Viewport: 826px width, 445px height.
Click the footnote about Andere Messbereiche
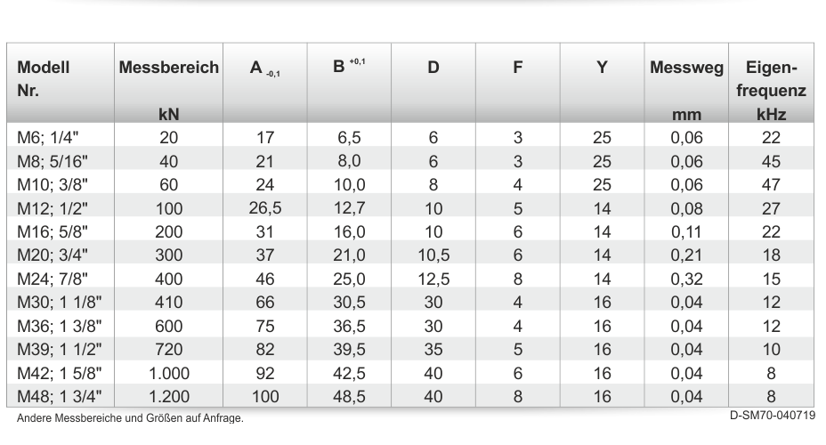[x=130, y=418]
